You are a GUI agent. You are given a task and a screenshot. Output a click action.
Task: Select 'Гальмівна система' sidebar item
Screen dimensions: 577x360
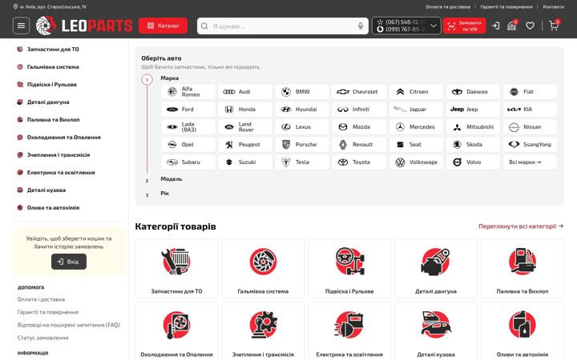(x=53, y=67)
